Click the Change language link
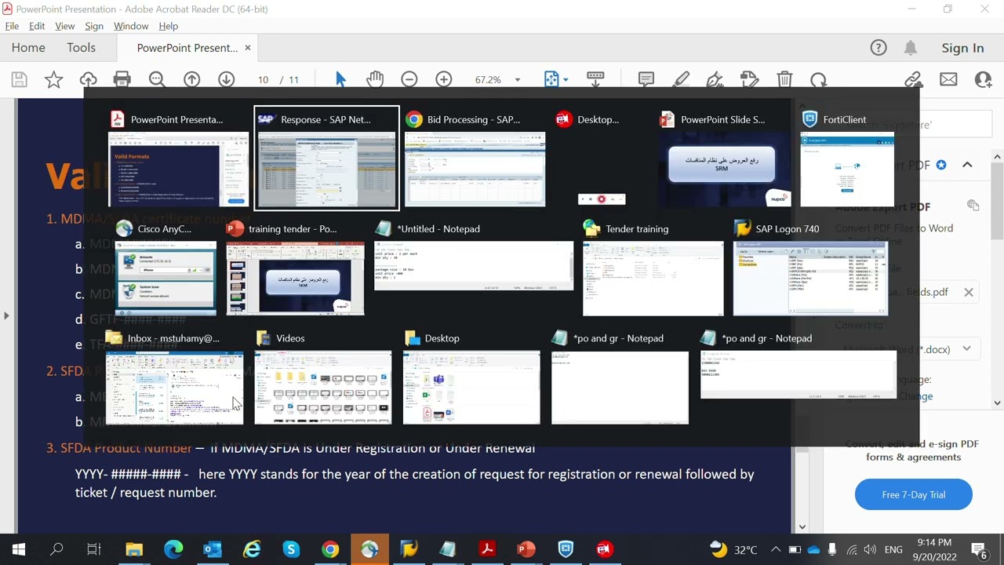 pyautogui.click(x=915, y=396)
